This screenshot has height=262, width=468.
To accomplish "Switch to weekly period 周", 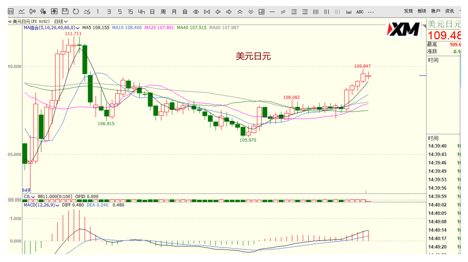I will tap(163, 12).
